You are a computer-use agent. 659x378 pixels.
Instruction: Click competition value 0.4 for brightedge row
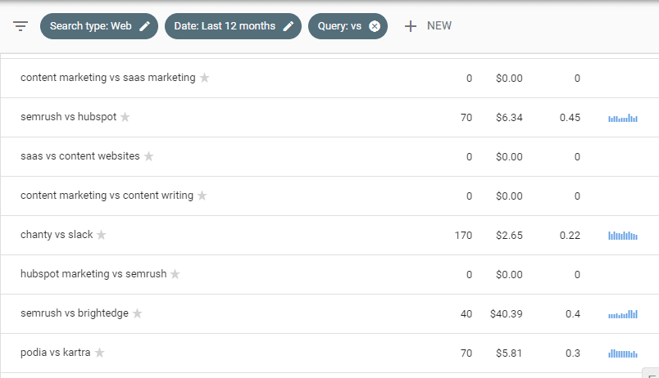pos(573,314)
